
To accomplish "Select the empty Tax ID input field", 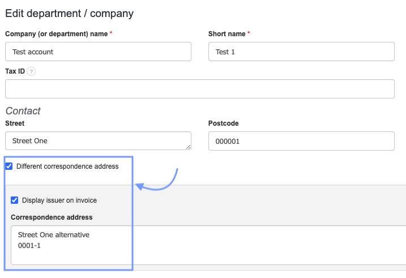I will (200, 89).
